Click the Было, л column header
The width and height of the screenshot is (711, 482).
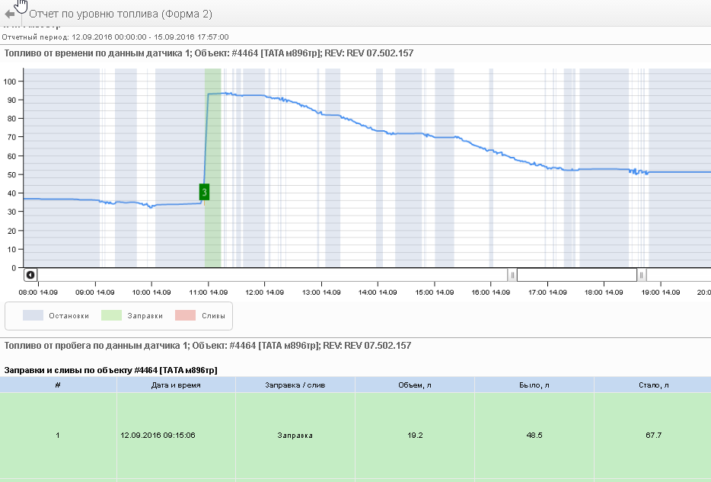[534, 385]
